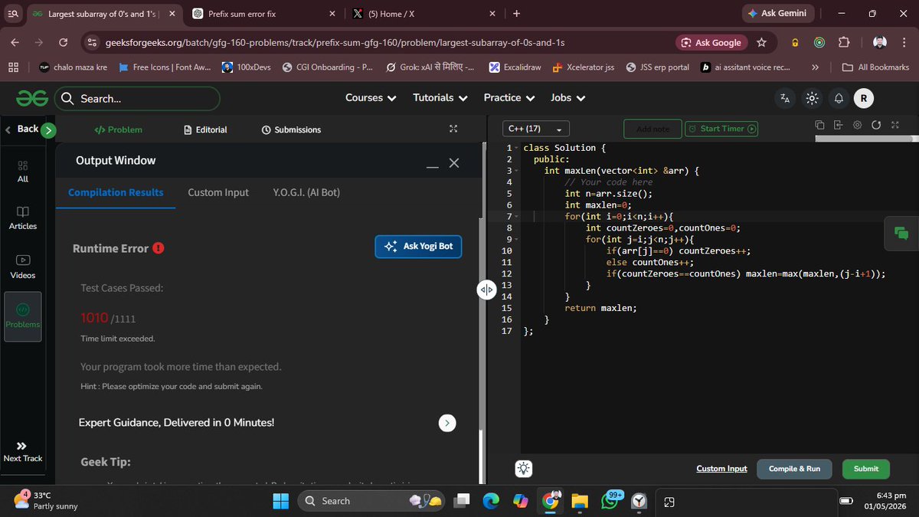Switch to the Prefix sum error fix browser tab
Image resolution: width=919 pixels, height=517 pixels.
point(263,14)
